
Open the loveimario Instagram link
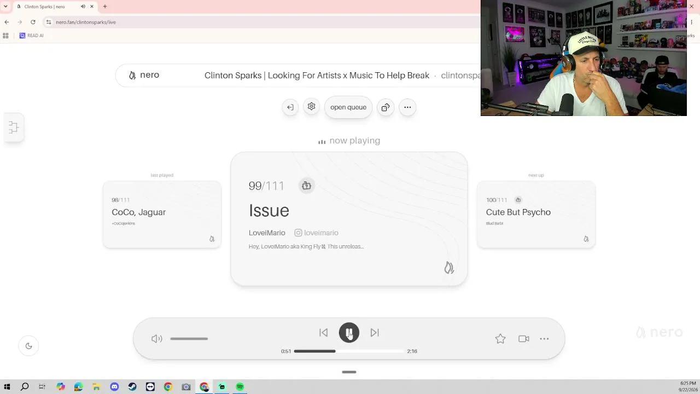pyautogui.click(x=316, y=233)
